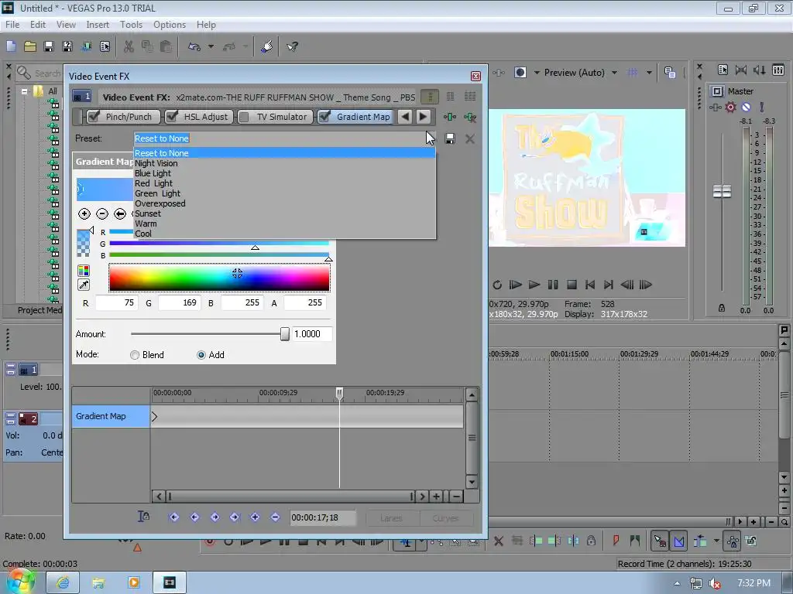Click the Lanes button
Image resolution: width=793 pixels, height=594 pixels.
coord(391,517)
